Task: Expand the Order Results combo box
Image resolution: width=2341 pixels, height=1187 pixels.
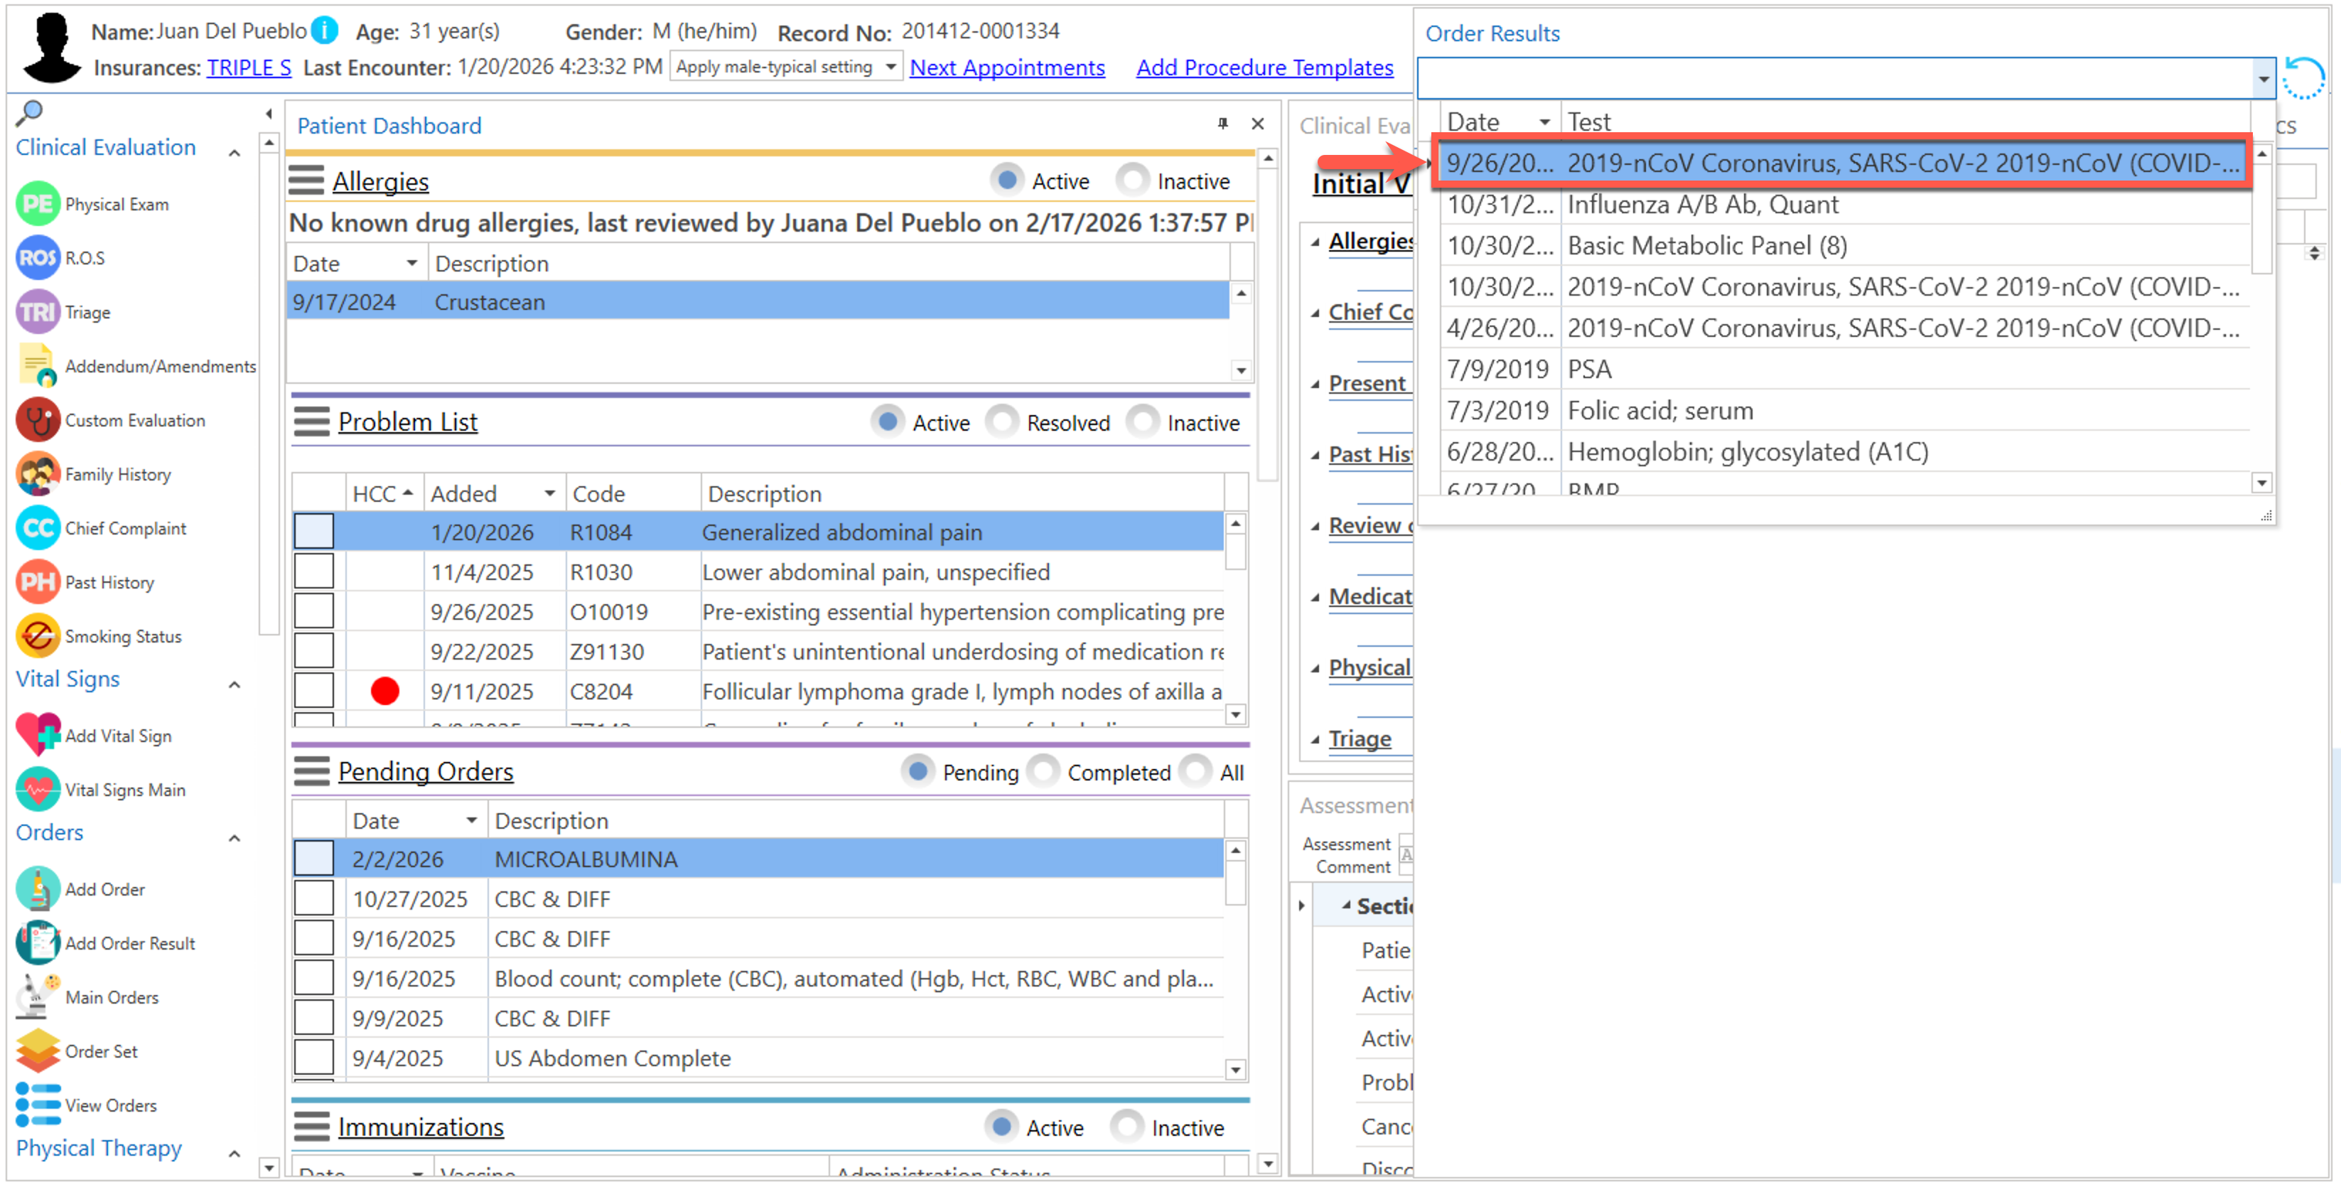Action: tap(2263, 79)
